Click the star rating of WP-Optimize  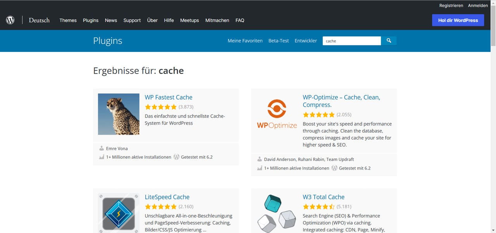click(319, 115)
